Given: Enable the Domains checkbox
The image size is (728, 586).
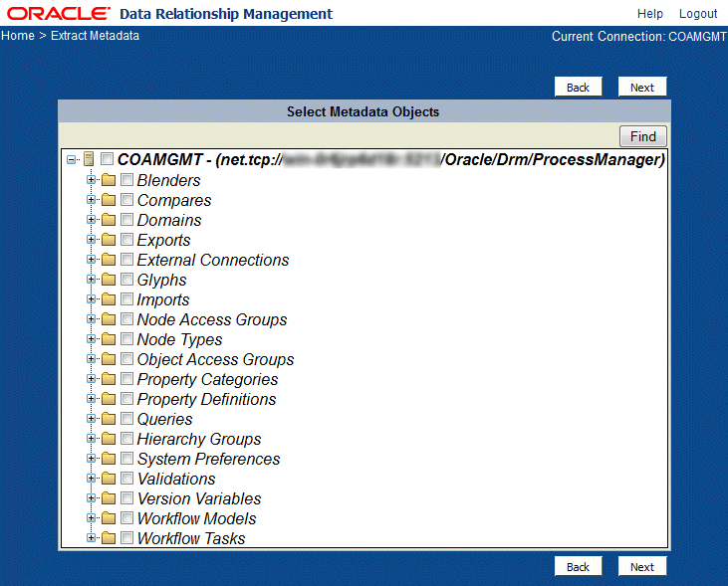Looking at the screenshot, I should 126,220.
